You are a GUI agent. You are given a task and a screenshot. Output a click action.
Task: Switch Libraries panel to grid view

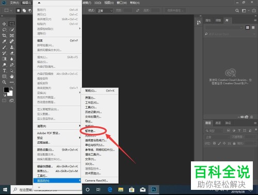248,27
